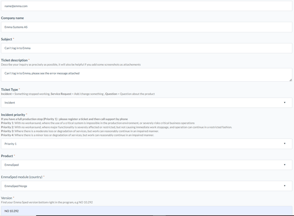Open the Incident priority dropdown showing Priority 1

147,144
